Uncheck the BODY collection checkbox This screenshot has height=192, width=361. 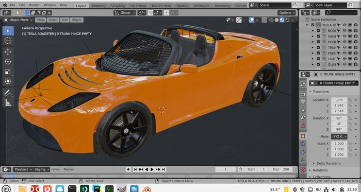point(318,30)
